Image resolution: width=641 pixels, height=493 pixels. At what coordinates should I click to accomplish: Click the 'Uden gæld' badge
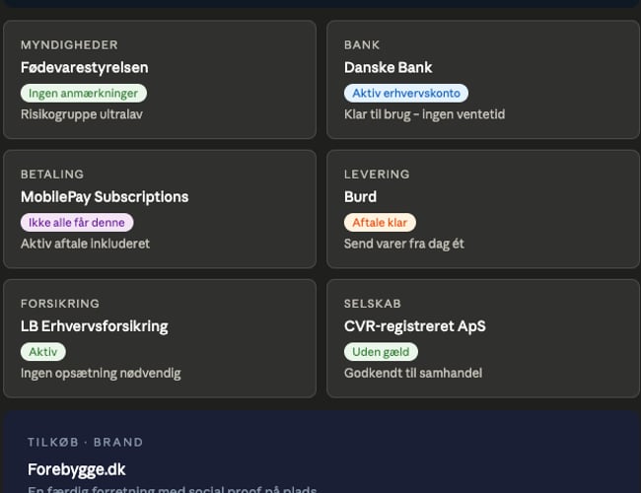(381, 352)
